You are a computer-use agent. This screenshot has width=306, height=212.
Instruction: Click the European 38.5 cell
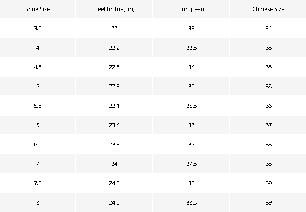tap(191, 202)
